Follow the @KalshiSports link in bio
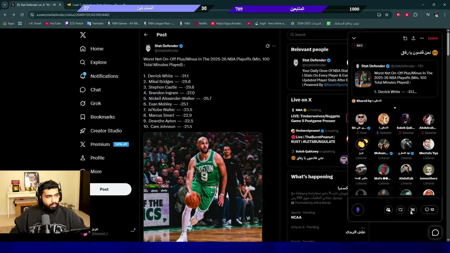 335,85
